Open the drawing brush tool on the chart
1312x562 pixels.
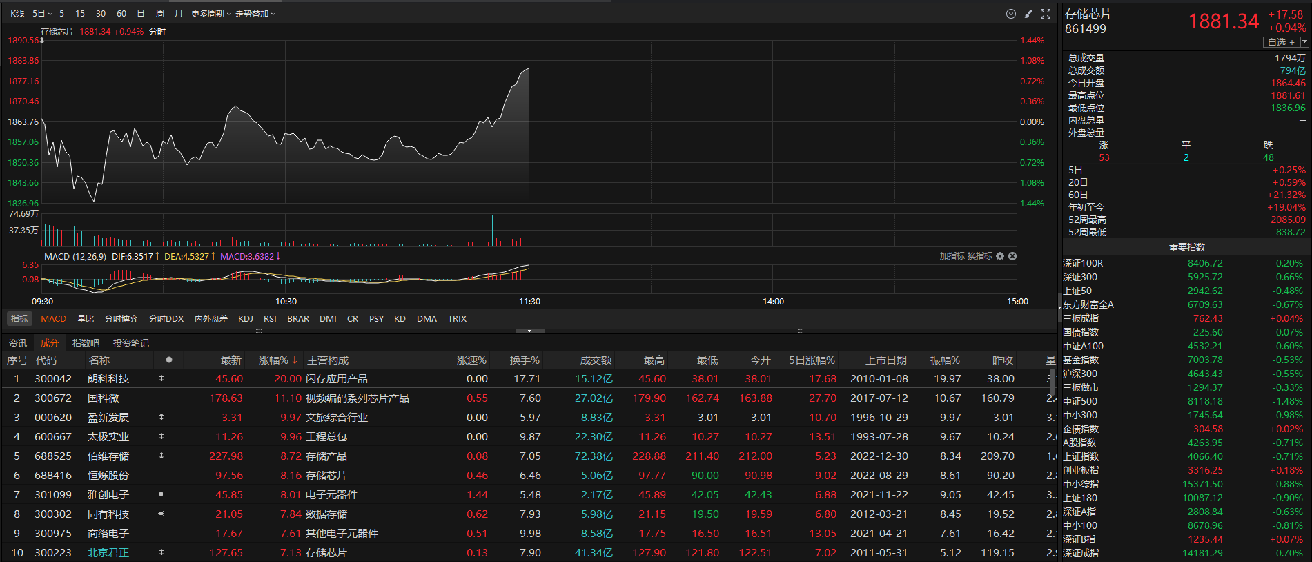coord(1028,14)
